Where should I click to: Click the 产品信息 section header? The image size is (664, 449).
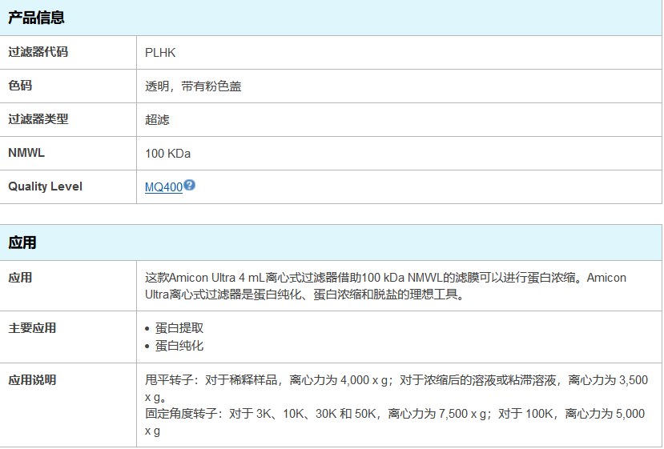[x=37, y=18]
